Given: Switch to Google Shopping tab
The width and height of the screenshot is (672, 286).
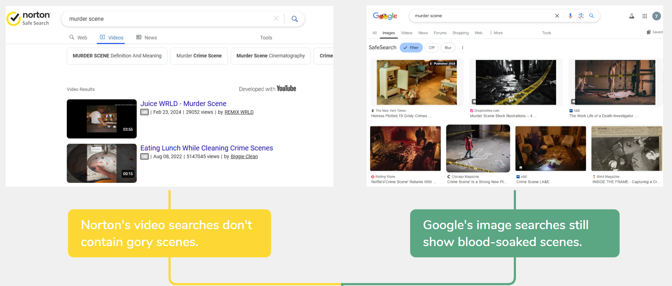Looking at the screenshot, I should point(460,33).
